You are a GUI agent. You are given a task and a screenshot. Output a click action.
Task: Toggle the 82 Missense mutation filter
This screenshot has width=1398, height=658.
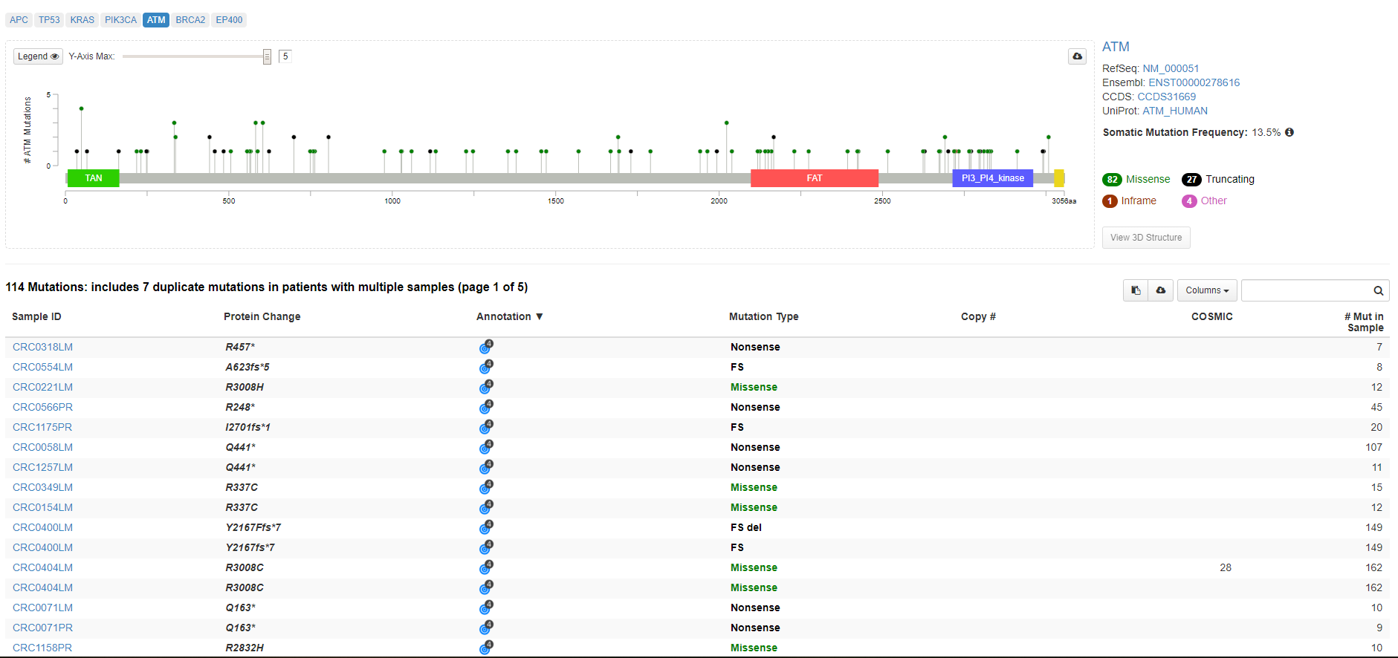point(1136,179)
